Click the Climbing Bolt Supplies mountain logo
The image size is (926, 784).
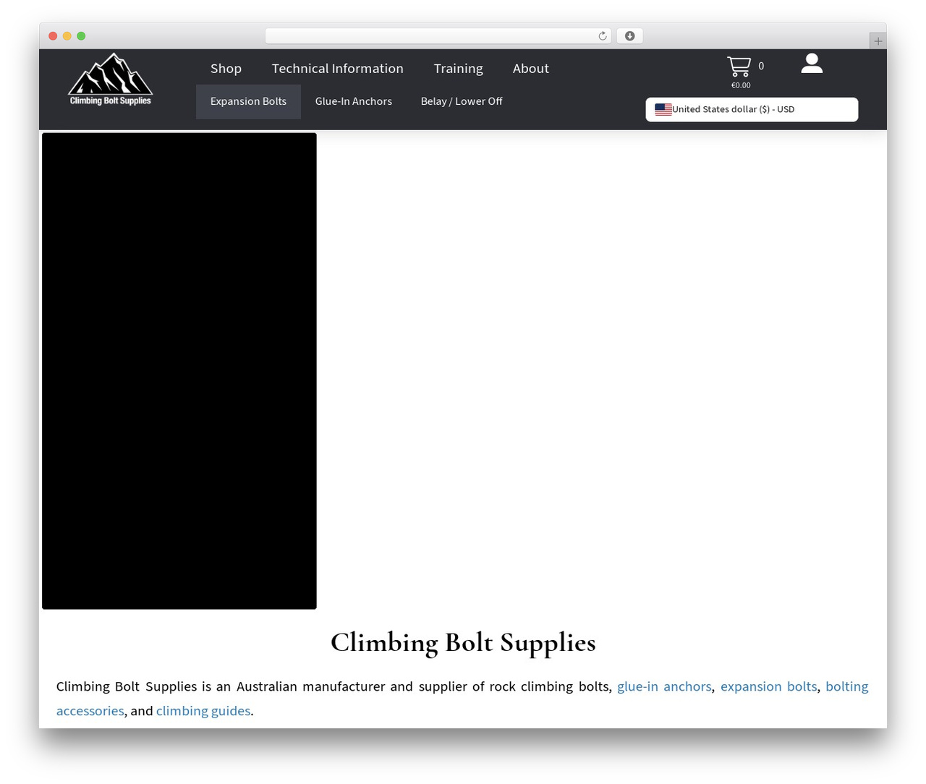(x=111, y=79)
